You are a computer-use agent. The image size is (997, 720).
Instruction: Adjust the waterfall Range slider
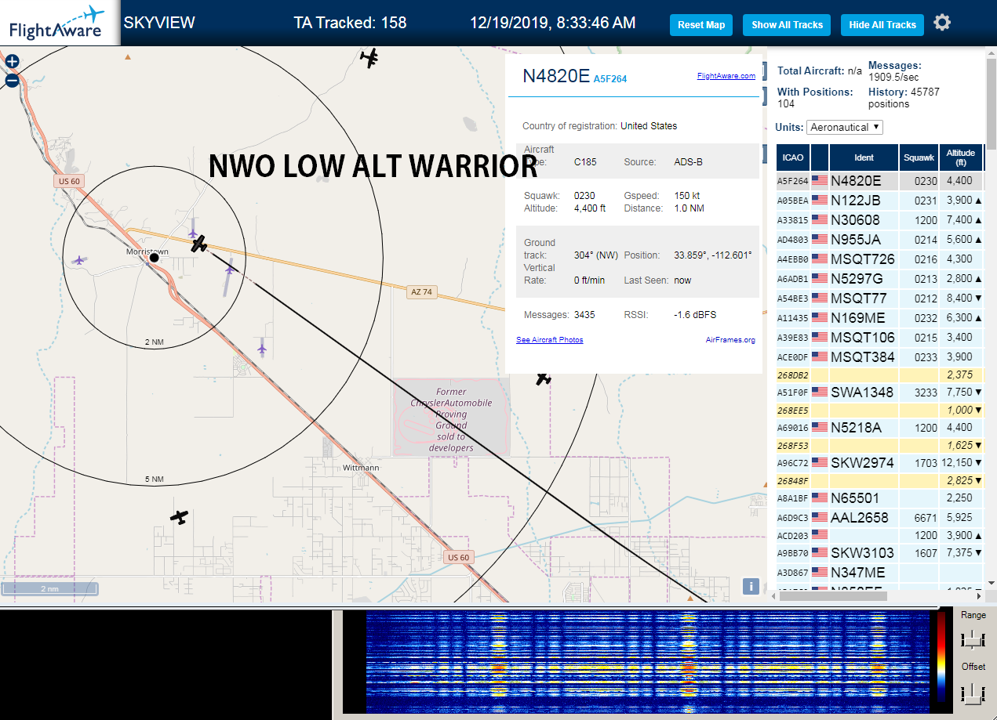click(x=973, y=639)
